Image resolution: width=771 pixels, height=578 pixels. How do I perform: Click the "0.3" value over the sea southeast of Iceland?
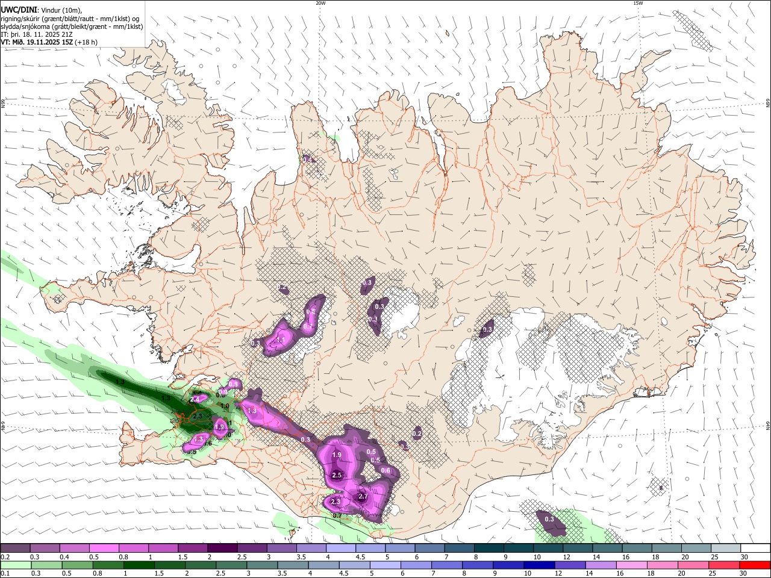coord(549,519)
